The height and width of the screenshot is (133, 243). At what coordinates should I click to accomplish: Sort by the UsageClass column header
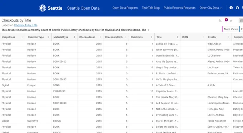tap(9, 37)
